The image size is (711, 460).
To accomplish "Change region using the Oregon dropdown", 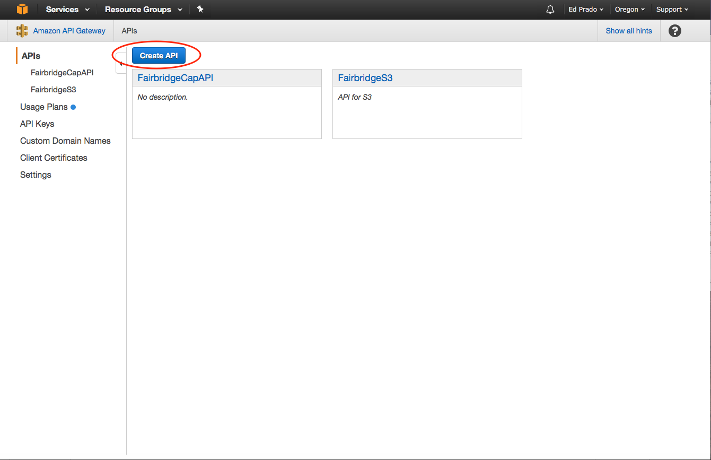I will 629,10.
